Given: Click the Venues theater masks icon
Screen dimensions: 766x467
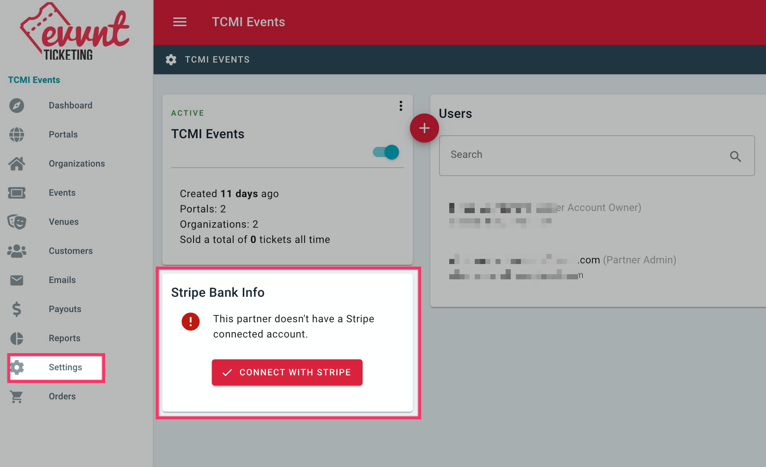Looking at the screenshot, I should click(x=17, y=222).
